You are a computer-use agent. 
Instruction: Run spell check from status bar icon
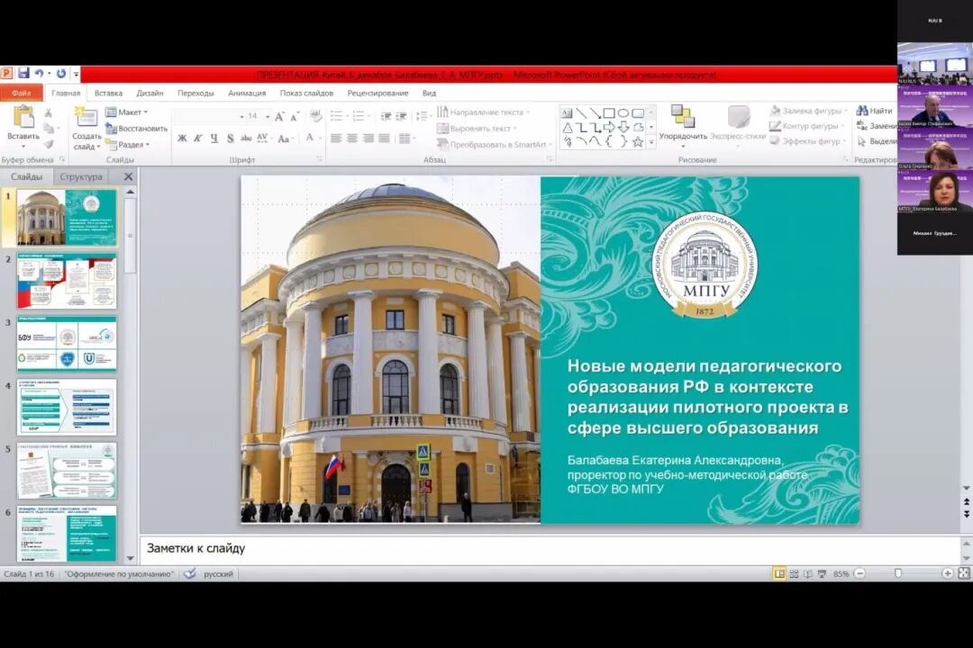pos(190,573)
